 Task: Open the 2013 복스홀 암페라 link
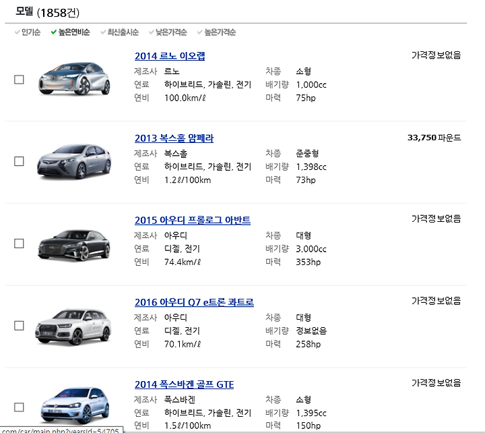(x=174, y=138)
